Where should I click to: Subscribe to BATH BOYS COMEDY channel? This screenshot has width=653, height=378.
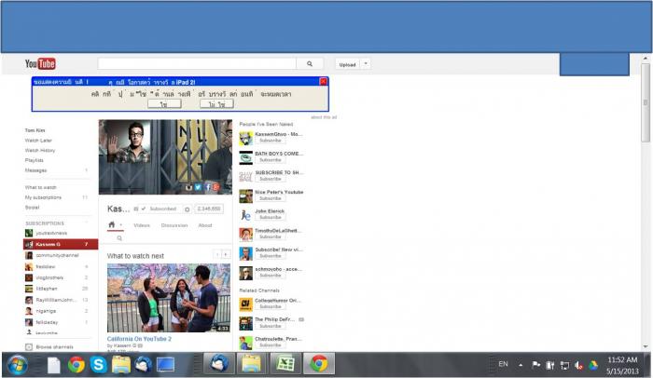pyautogui.click(x=271, y=160)
